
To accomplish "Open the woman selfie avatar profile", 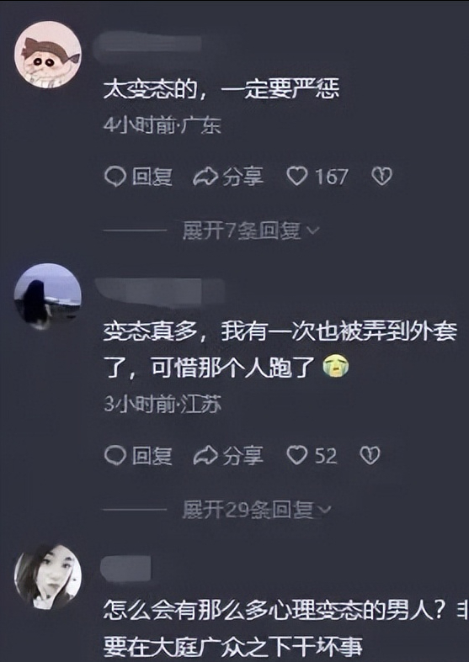I will (48, 576).
